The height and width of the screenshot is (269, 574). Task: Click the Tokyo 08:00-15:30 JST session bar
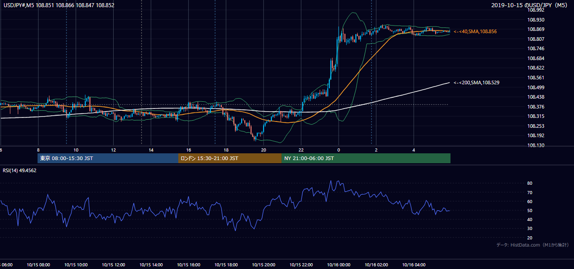click(108, 158)
